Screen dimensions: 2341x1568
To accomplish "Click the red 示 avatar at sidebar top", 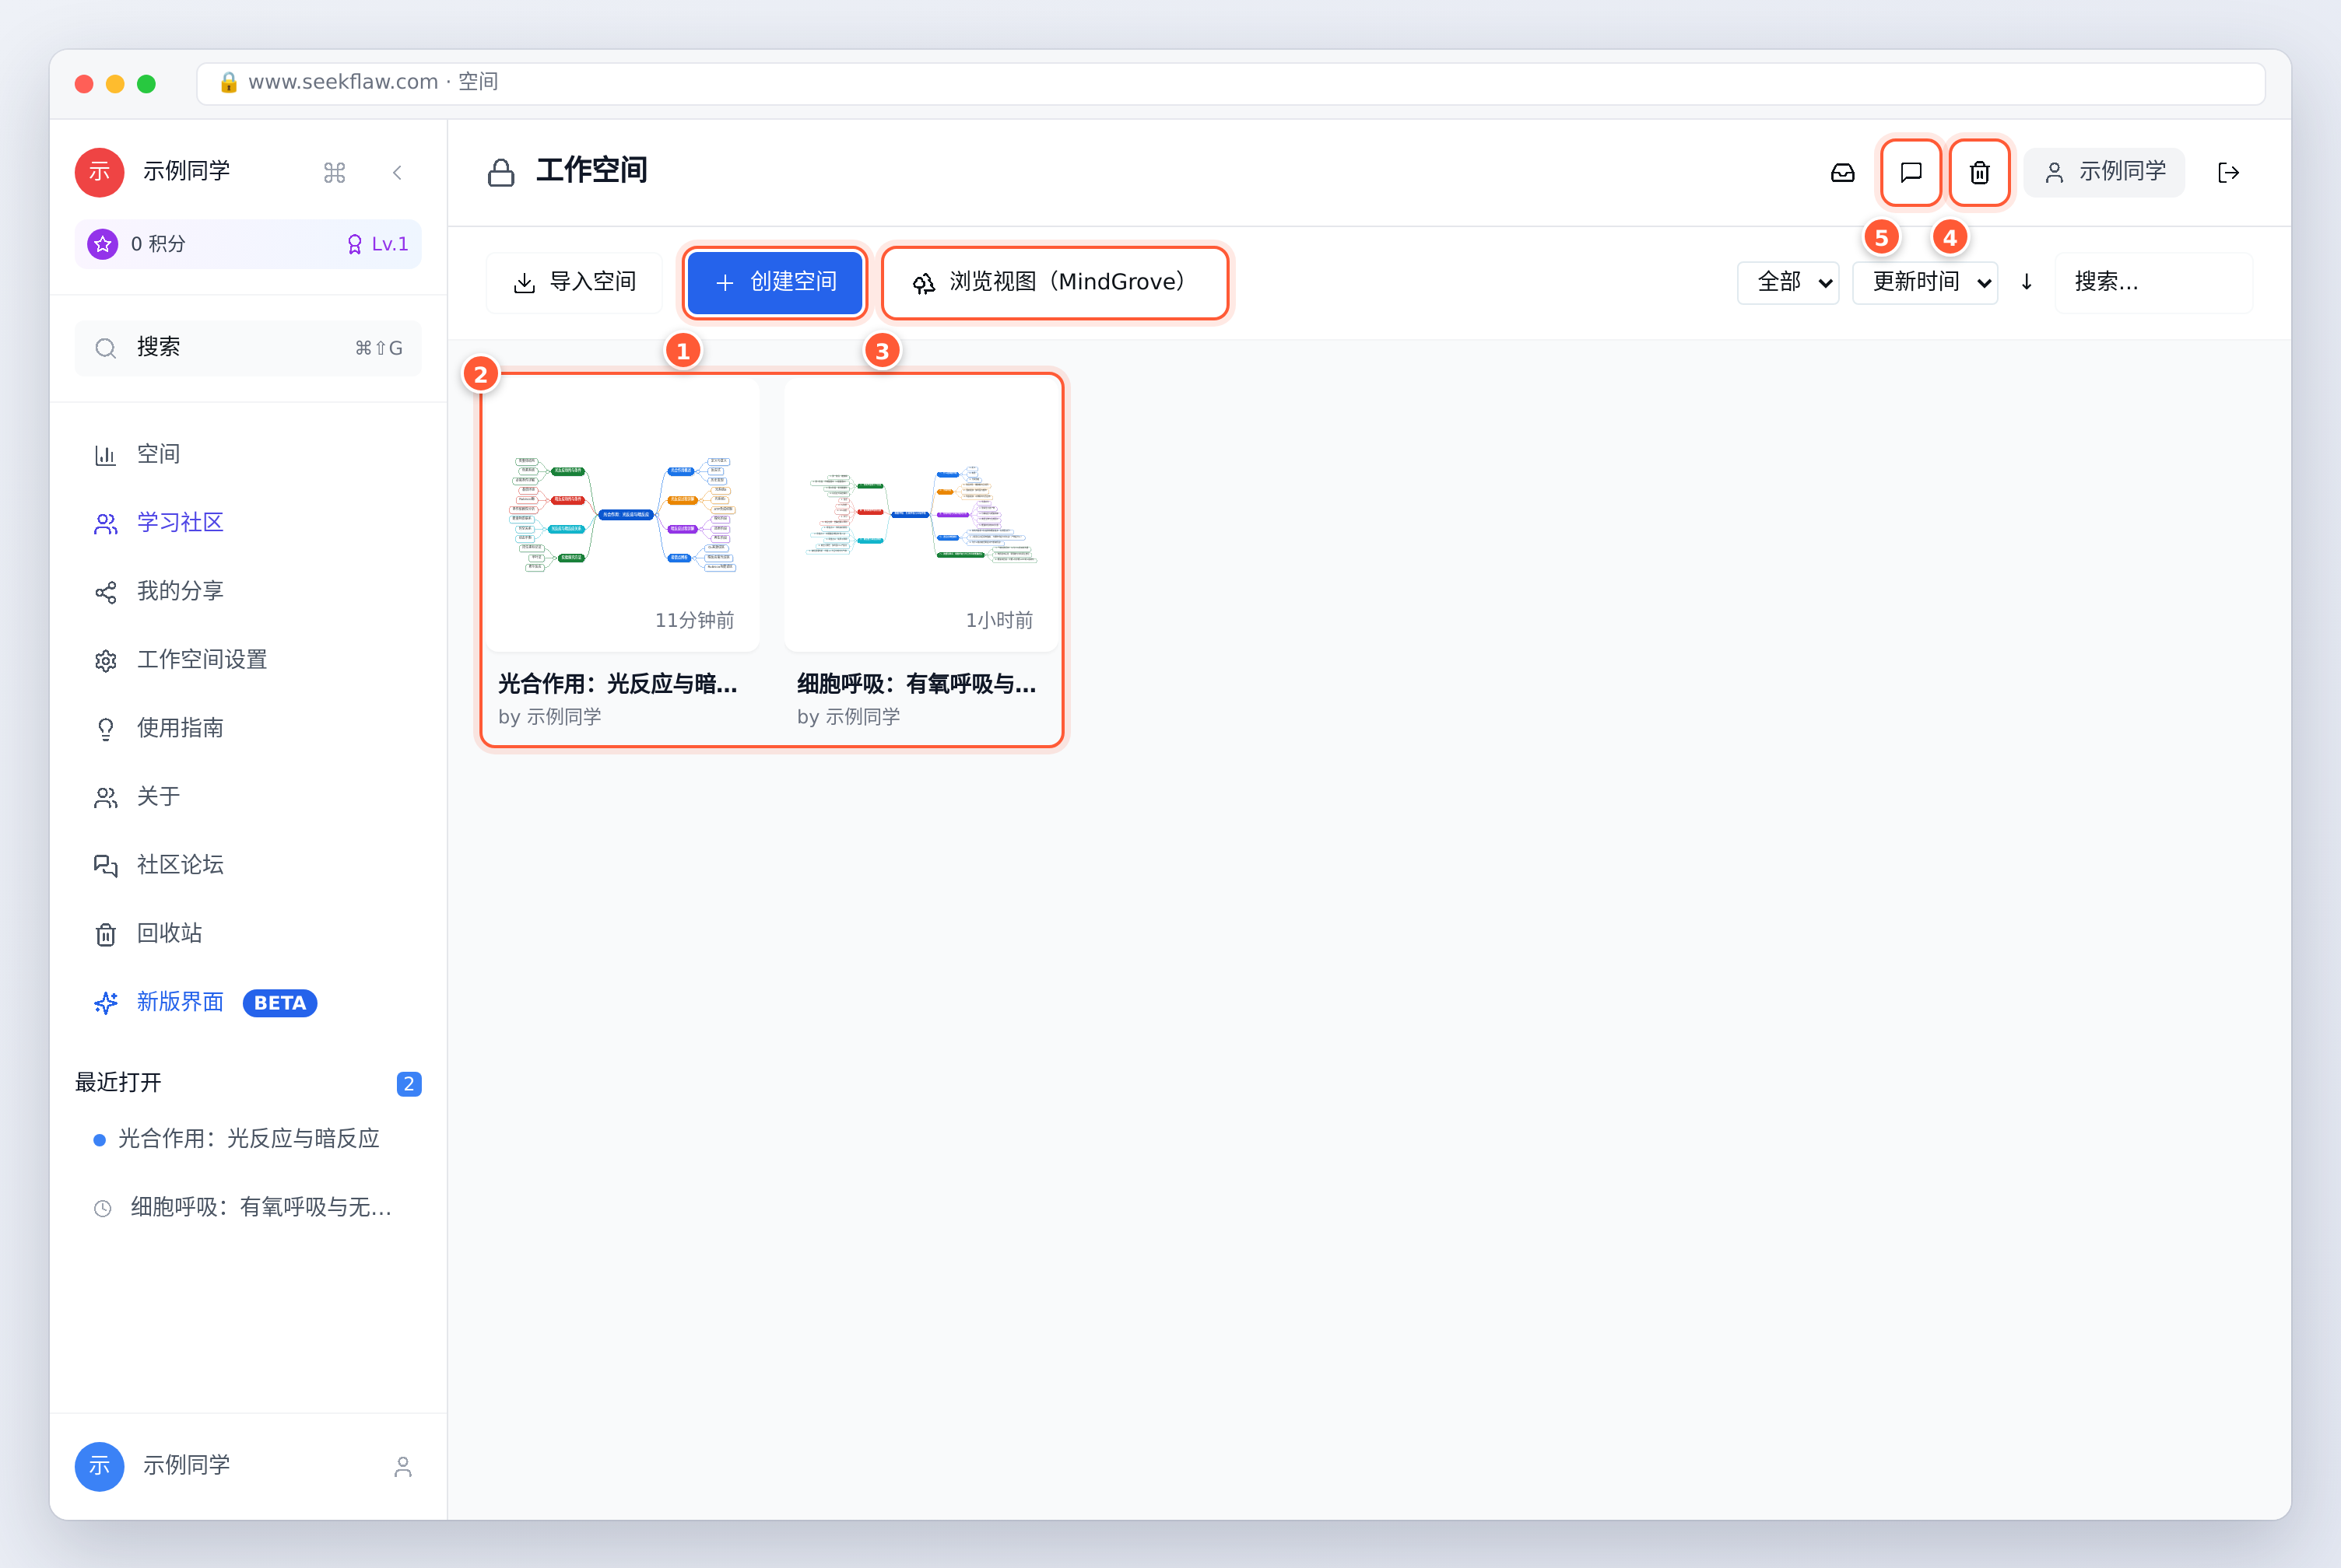I will tap(100, 173).
